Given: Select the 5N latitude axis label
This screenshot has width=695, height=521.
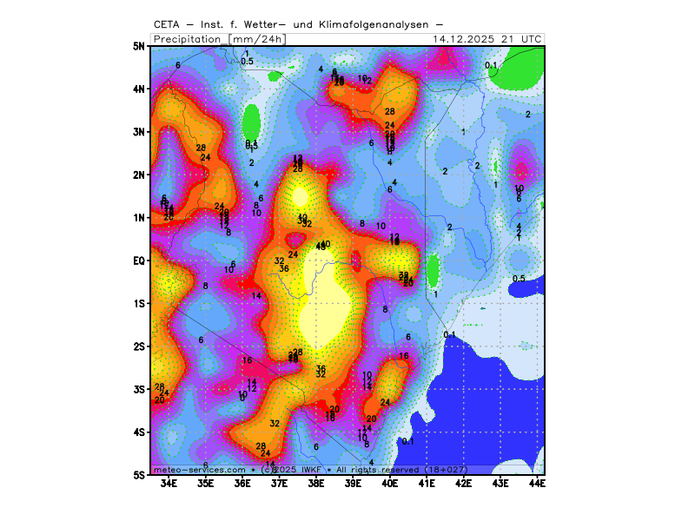Looking at the screenshot, I should coord(137,46).
